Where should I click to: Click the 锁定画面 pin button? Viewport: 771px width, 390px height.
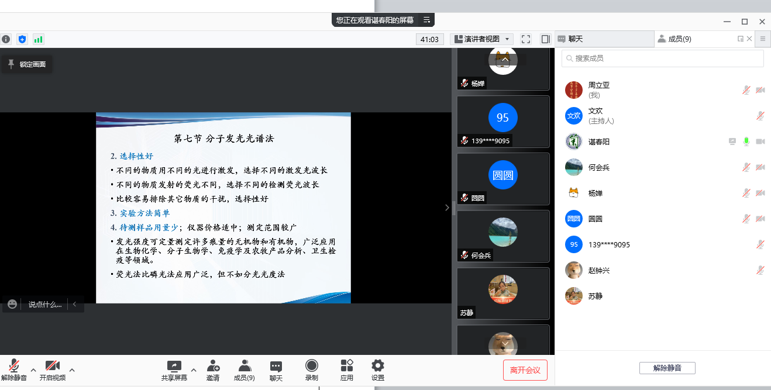27,64
